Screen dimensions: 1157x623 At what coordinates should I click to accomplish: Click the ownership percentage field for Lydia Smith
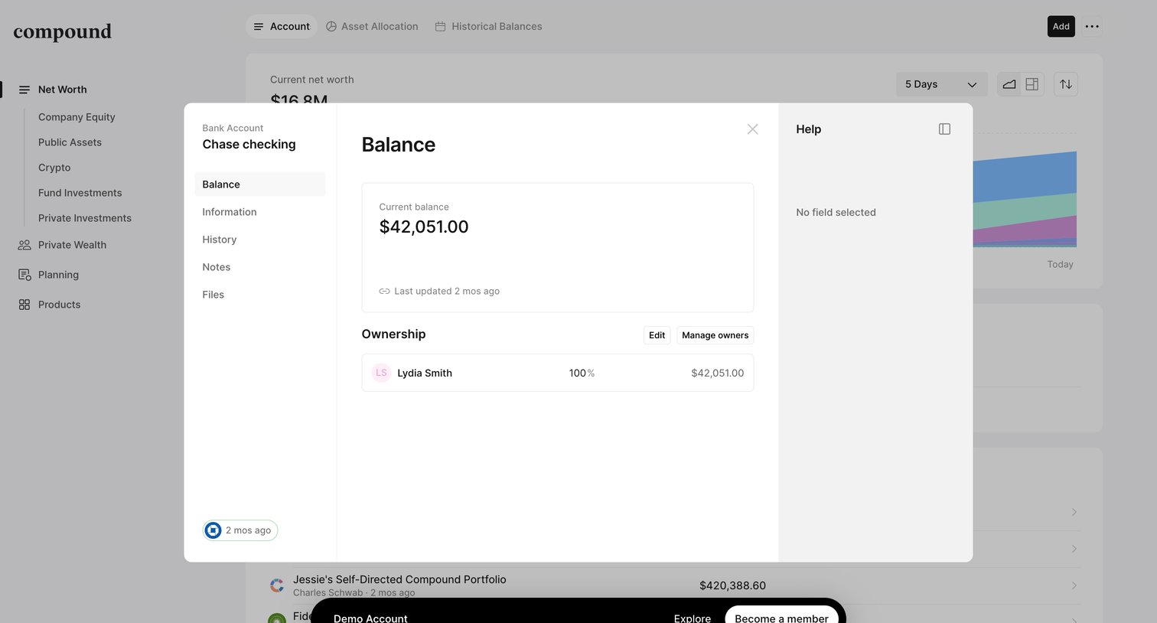(x=581, y=373)
